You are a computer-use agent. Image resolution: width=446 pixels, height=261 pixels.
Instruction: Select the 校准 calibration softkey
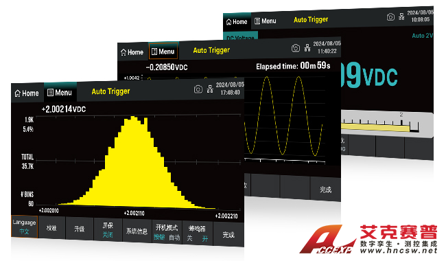click(x=51, y=228)
